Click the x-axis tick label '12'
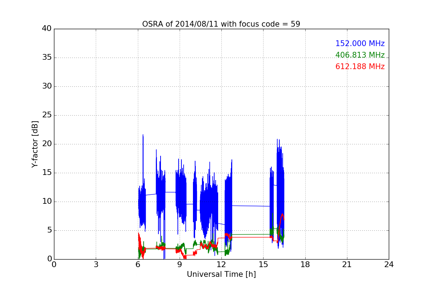 click(221, 265)
